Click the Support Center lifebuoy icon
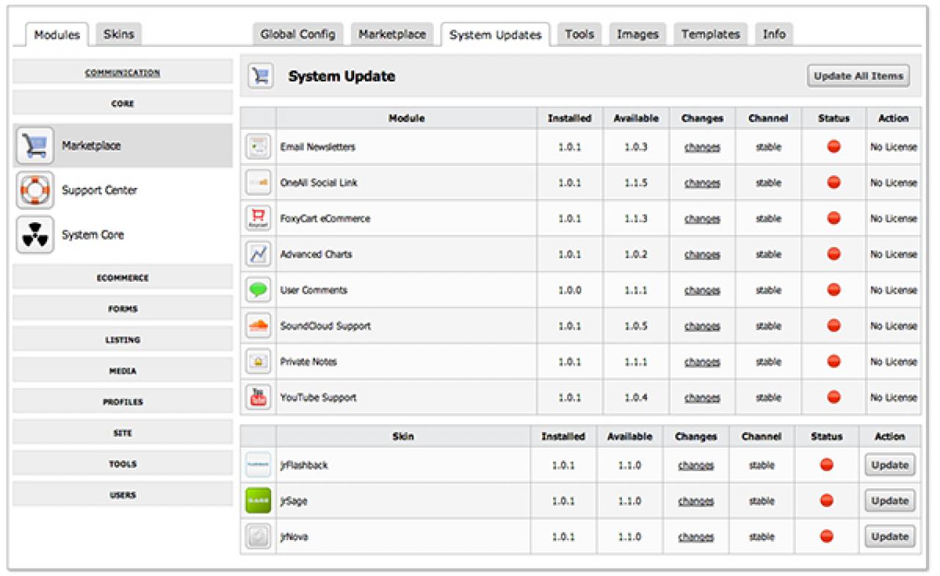The image size is (940, 576). (35, 191)
